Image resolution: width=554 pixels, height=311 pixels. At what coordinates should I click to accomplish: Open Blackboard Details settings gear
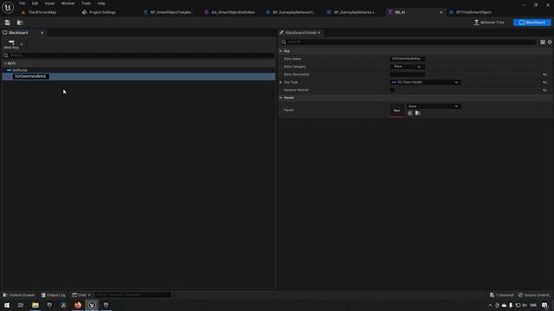(550, 42)
